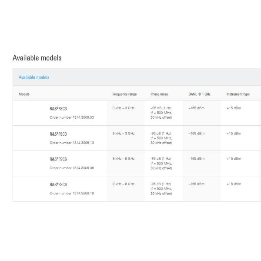Screen dimensions: 261x261
Task: Open R&S FSC6 model above order 1314.3006.16
Action: click(58, 184)
